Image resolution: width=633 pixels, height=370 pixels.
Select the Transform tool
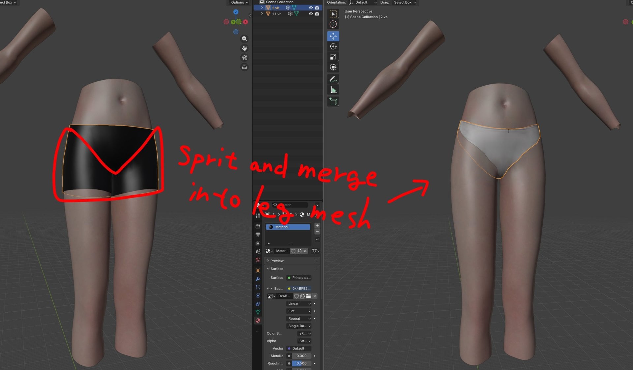tap(333, 67)
